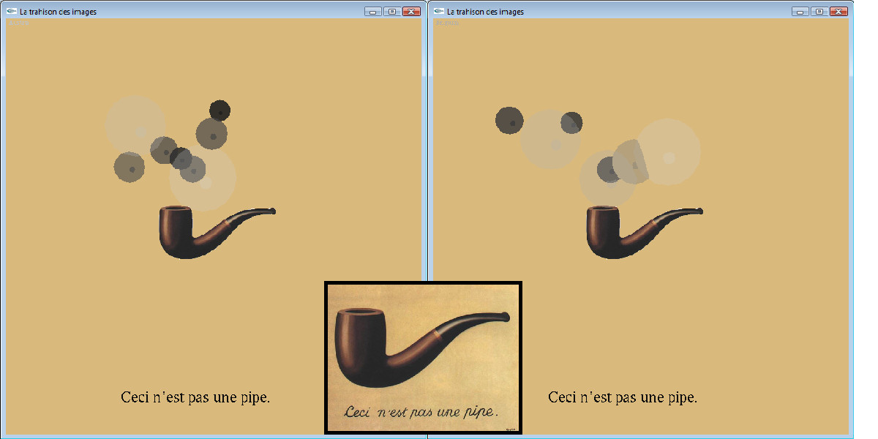This screenshot has height=439, width=878.
Task: Minimize the left La trahison des images window
Action: pos(373,12)
